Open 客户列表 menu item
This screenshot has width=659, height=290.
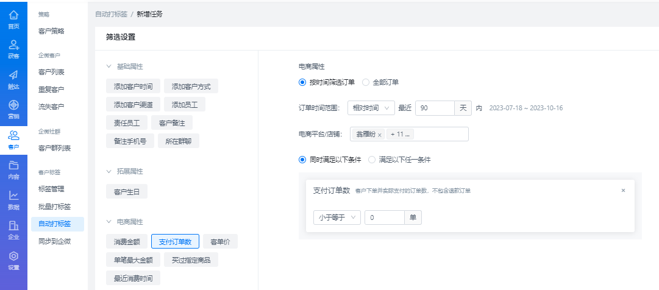pos(51,72)
